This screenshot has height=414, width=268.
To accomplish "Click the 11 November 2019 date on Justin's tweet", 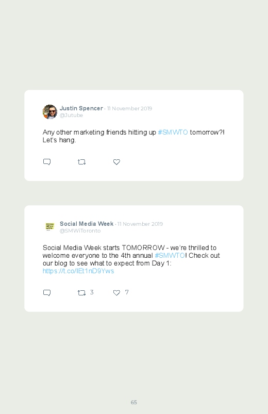I will pyautogui.click(x=129, y=108).
